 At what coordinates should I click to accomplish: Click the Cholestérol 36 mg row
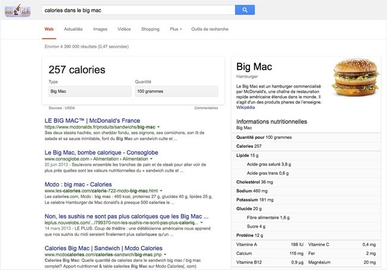306,182
